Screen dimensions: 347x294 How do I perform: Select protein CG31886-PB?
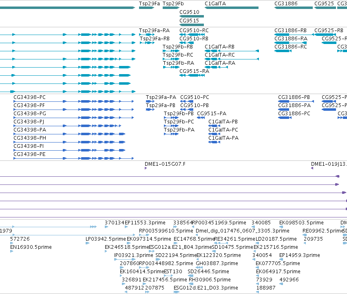click(x=296, y=101)
